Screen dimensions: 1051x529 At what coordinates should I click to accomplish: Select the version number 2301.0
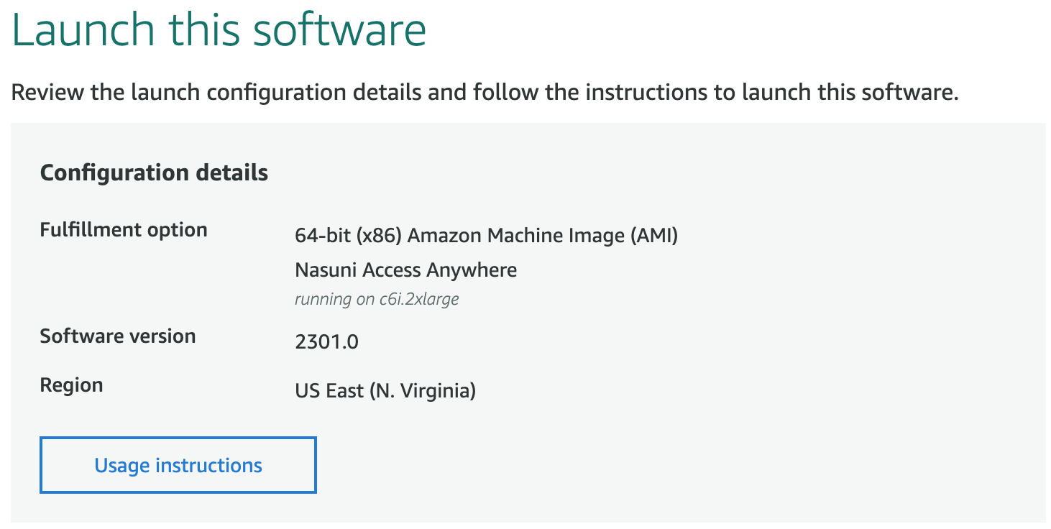[x=326, y=341]
